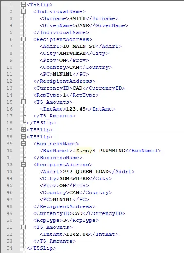Place cursor in the SMITH surname text

click(77, 18)
